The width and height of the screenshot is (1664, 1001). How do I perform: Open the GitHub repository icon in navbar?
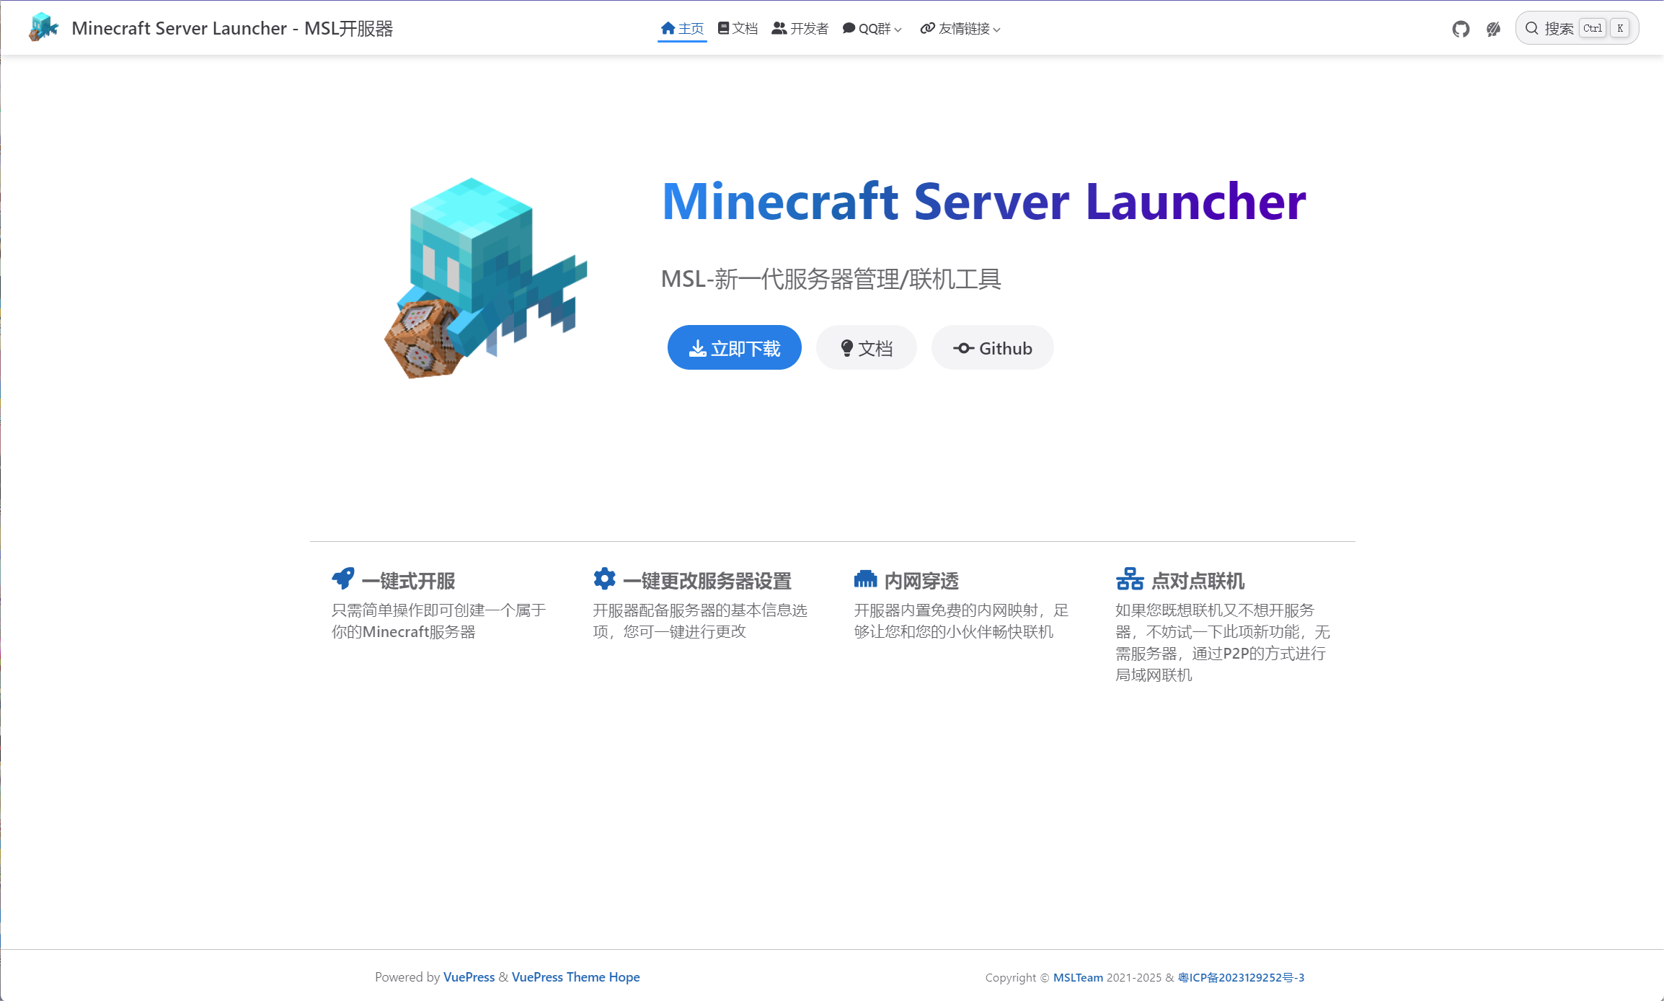click(1461, 29)
